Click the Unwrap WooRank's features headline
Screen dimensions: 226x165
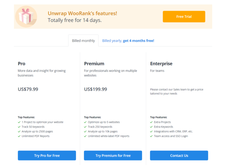[82, 14]
